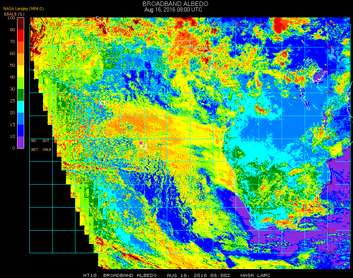Click the 'VALR' label beside legend
This screenshot has width=353, height=278.
click(x=47, y=149)
